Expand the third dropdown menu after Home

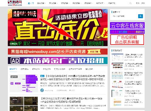click(x=65, y=3)
